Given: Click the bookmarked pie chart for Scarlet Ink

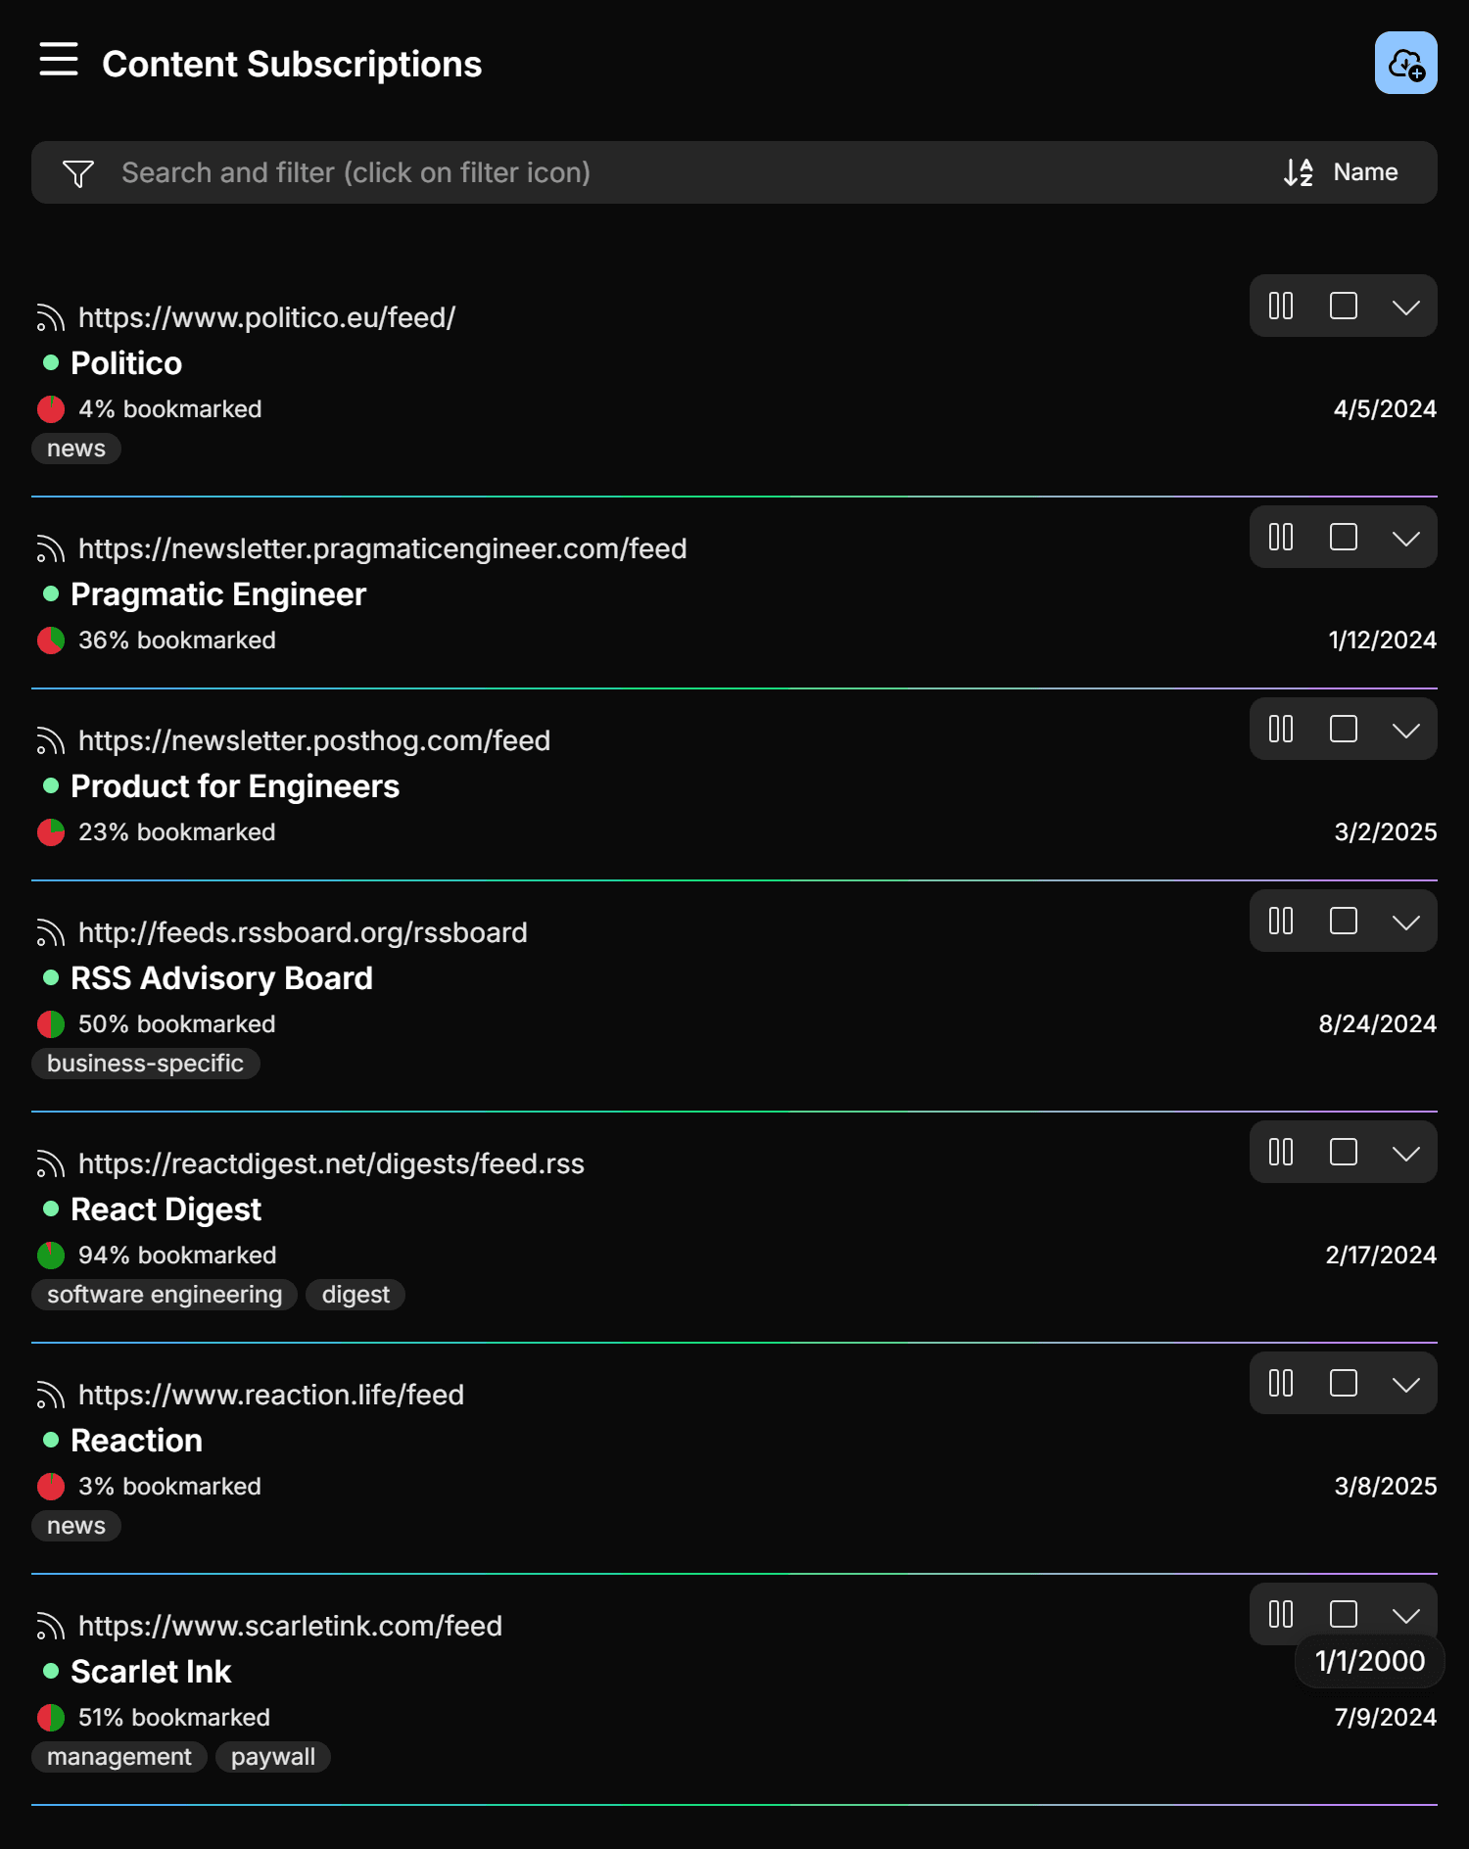Looking at the screenshot, I should [50, 1717].
